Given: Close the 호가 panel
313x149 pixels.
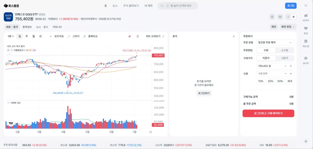Looking at the screenshot, I should coord(234,36).
